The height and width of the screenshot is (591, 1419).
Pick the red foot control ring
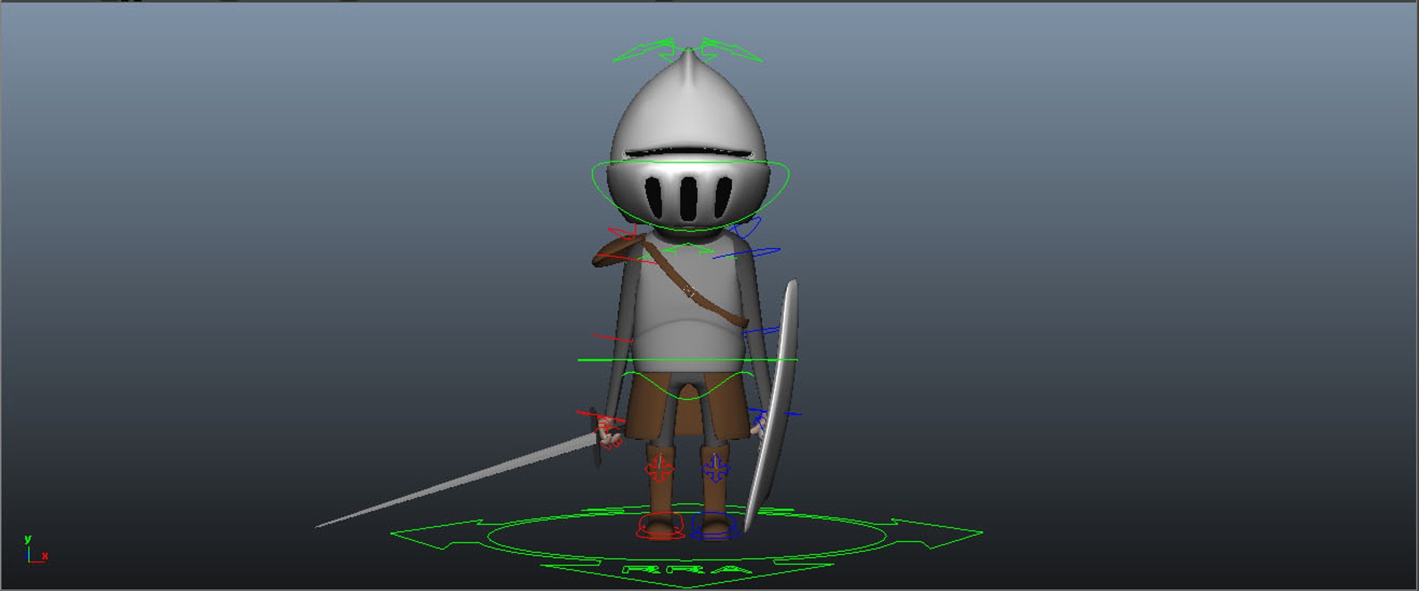(660, 526)
